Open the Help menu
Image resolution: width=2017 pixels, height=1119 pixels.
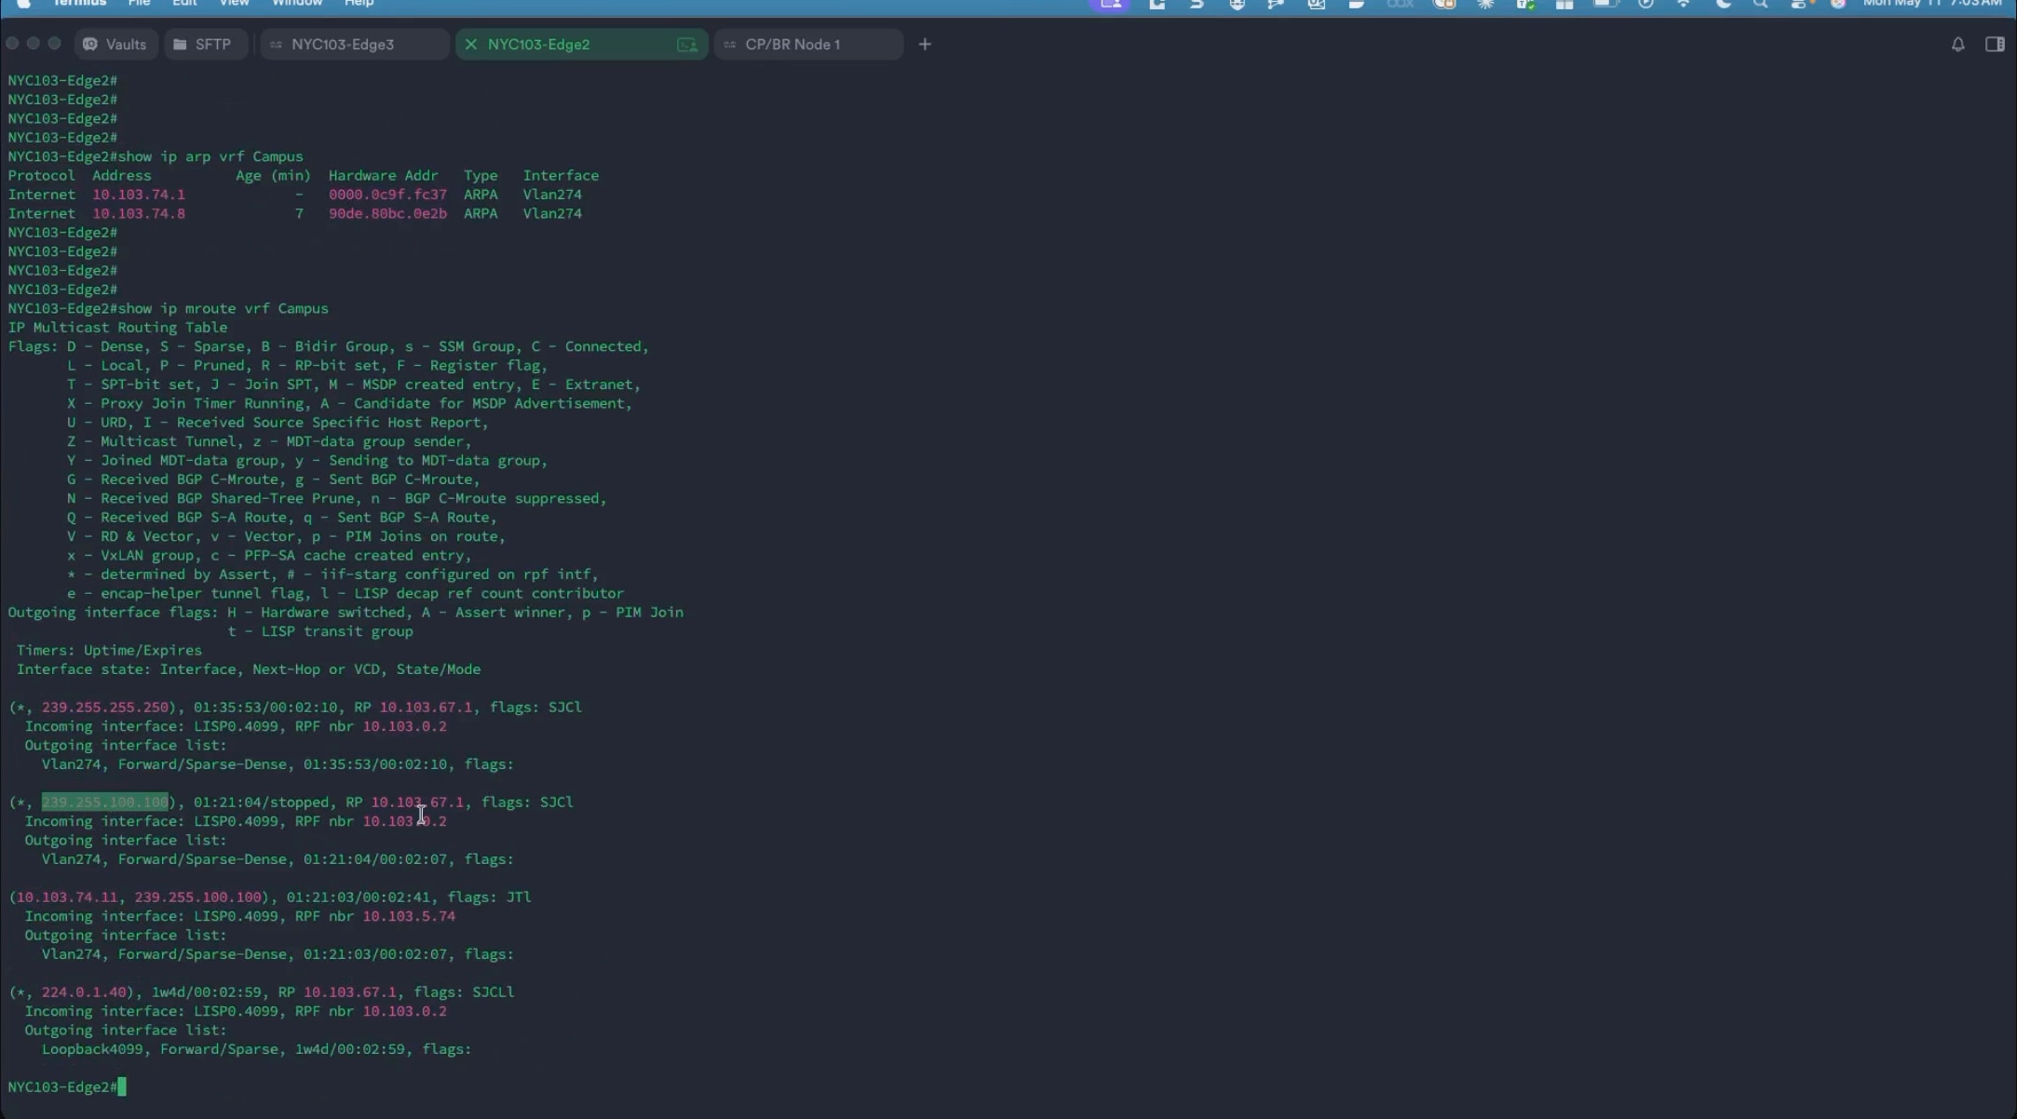pos(359,4)
